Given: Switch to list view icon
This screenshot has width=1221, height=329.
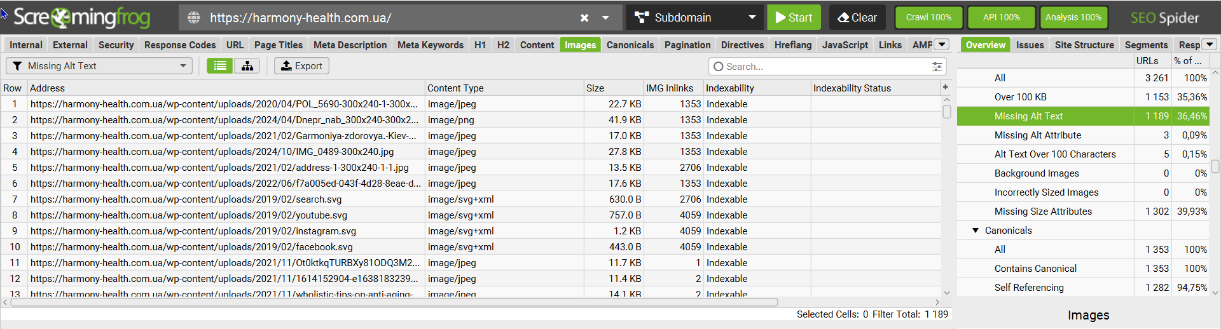Looking at the screenshot, I should click(220, 66).
